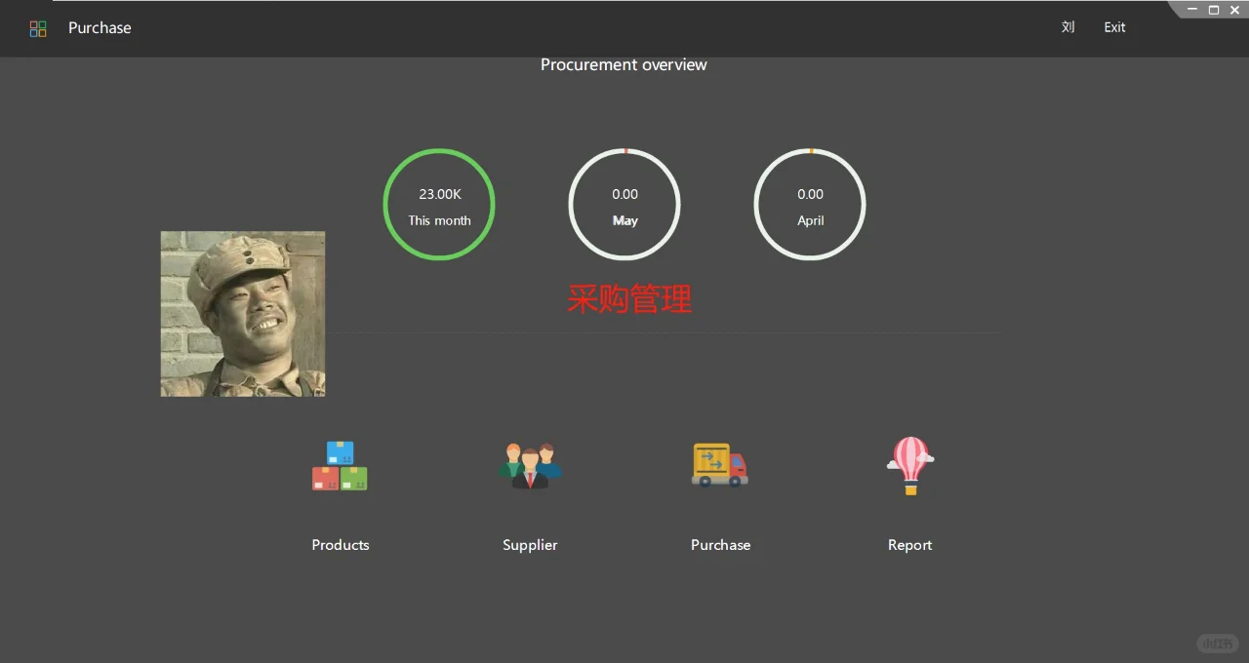Open the 刘 user menu
Screen dimensions: 1249x663
click(1068, 27)
